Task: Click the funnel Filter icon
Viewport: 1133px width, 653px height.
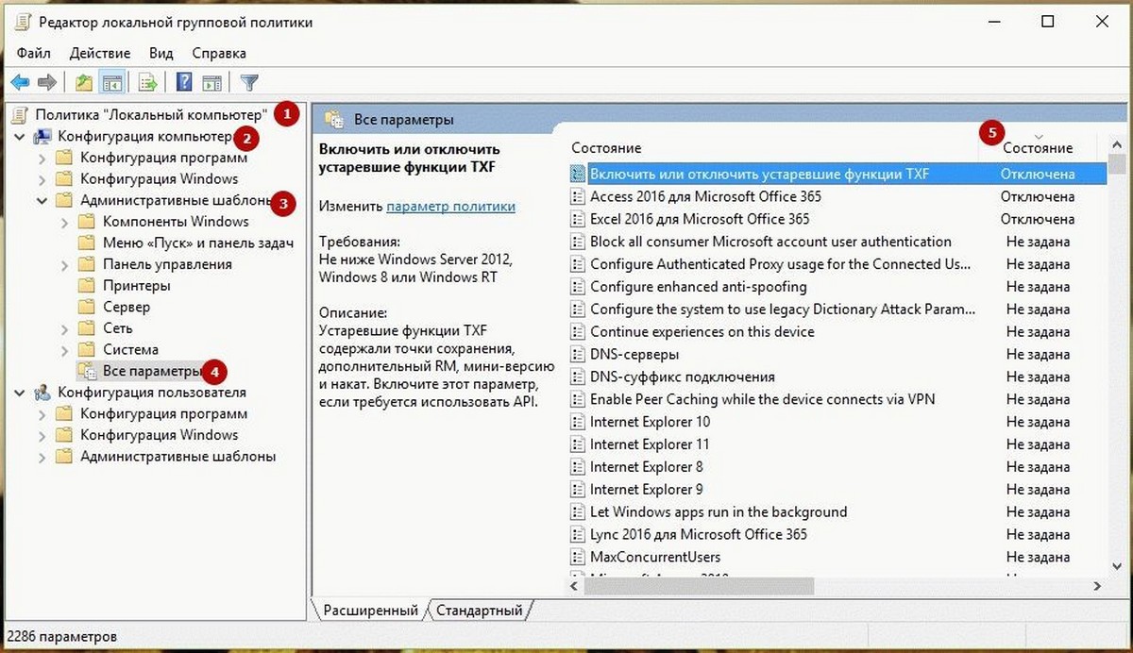Action: [x=249, y=82]
